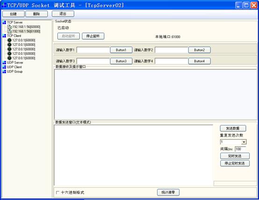Click the 删除 delete toolbar button
Screen dimensions: 259x200
[36, 14]
